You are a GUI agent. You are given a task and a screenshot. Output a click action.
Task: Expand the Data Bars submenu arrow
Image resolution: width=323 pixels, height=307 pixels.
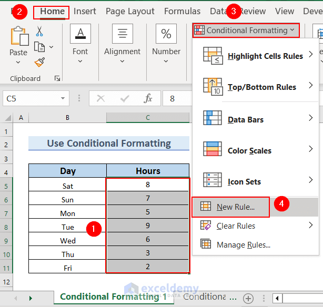pyautogui.click(x=311, y=118)
